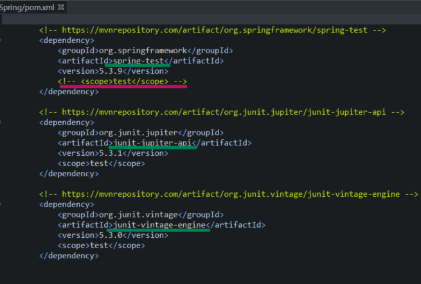
Task: Place cursor in junit-vintage-engine artifactId text
Action: [159, 225]
